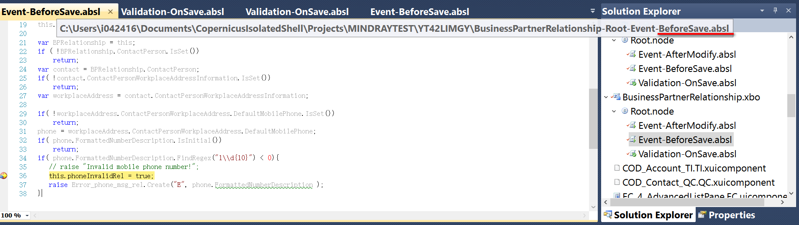799x225 pixels.
Task: Switch to the Properties panel tab
Action: 727,215
